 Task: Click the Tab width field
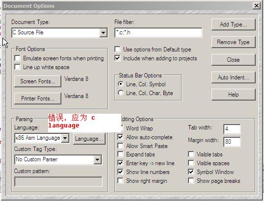coord(232,129)
